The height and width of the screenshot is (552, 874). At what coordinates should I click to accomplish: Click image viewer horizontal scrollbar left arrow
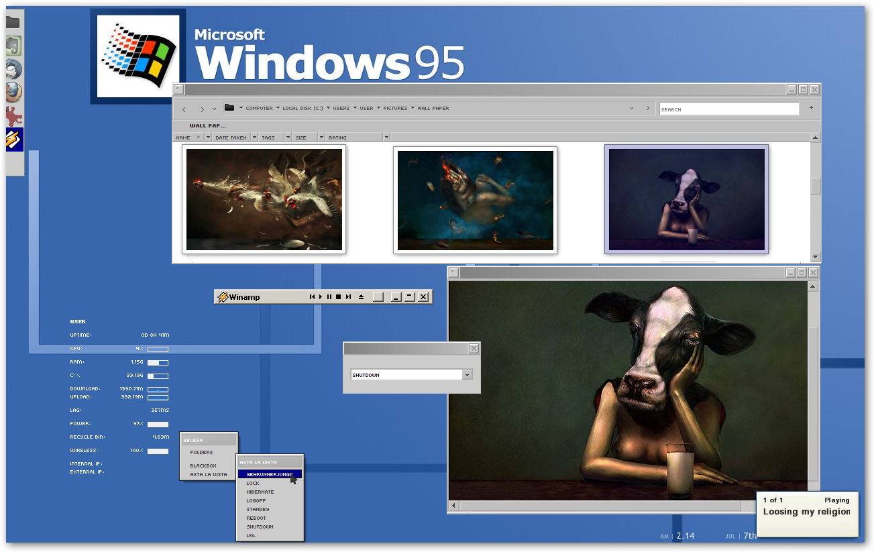coord(453,506)
